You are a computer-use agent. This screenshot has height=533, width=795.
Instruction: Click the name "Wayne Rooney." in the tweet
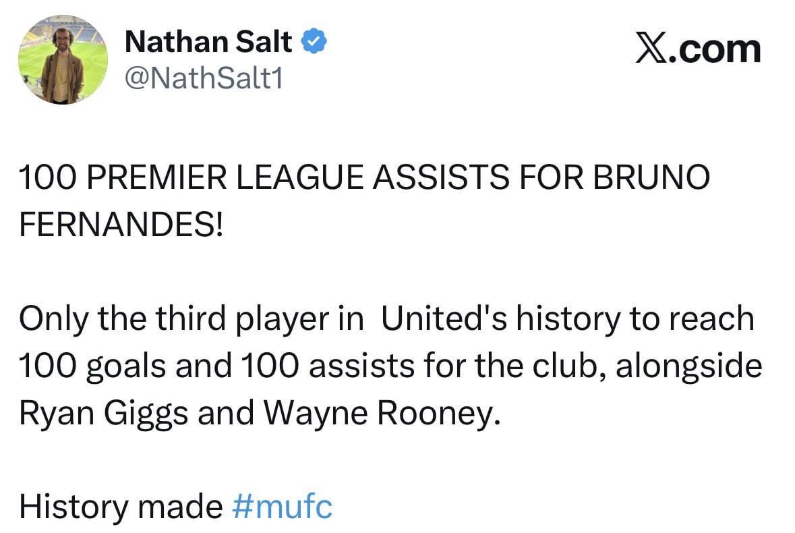point(384,414)
